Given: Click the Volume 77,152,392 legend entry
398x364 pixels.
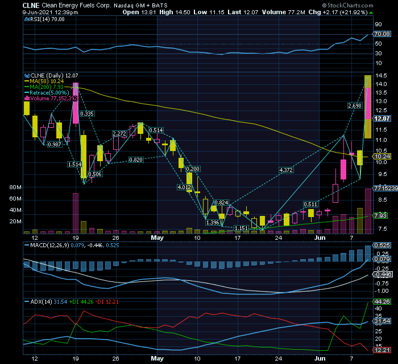Looking at the screenshot, I should click(x=53, y=98).
